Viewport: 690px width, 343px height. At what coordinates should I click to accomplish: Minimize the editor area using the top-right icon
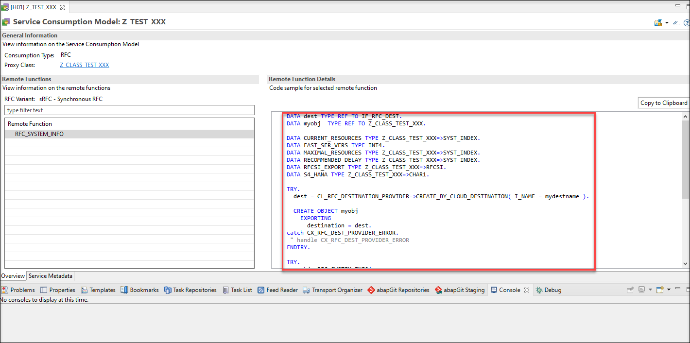677,5
